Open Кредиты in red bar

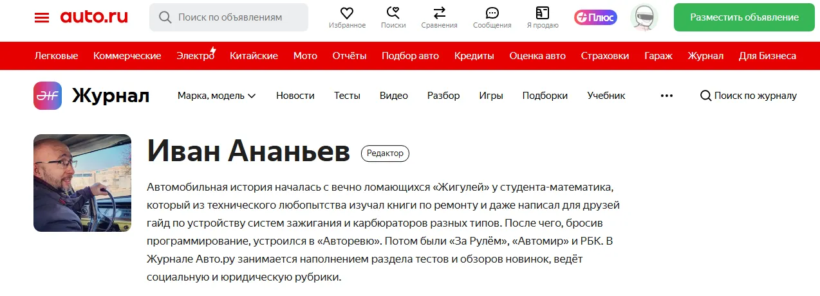click(474, 56)
